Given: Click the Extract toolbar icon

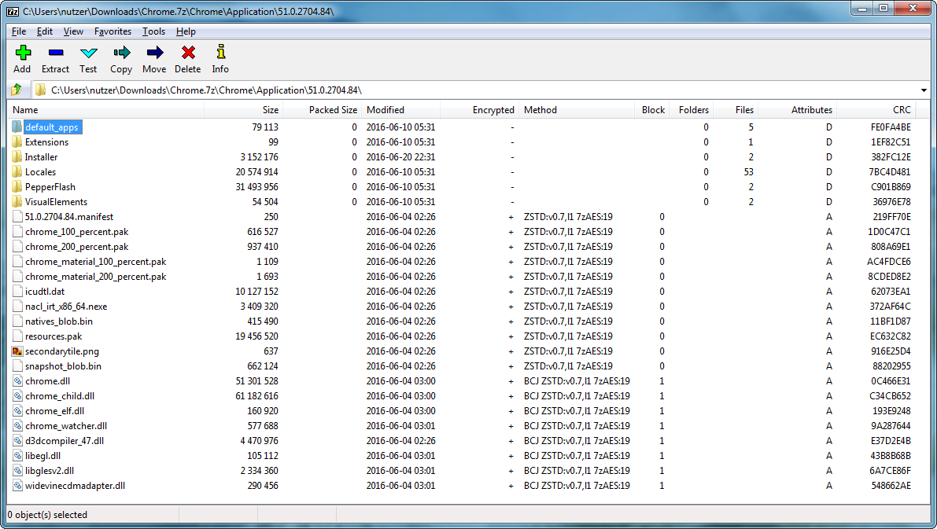Looking at the screenshot, I should point(56,53).
